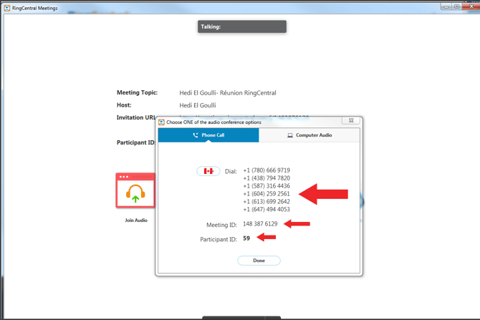Image resolution: width=480 pixels, height=320 pixels.
Task: Select dial number +1 (587) 316 4436
Action: coord(267,185)
